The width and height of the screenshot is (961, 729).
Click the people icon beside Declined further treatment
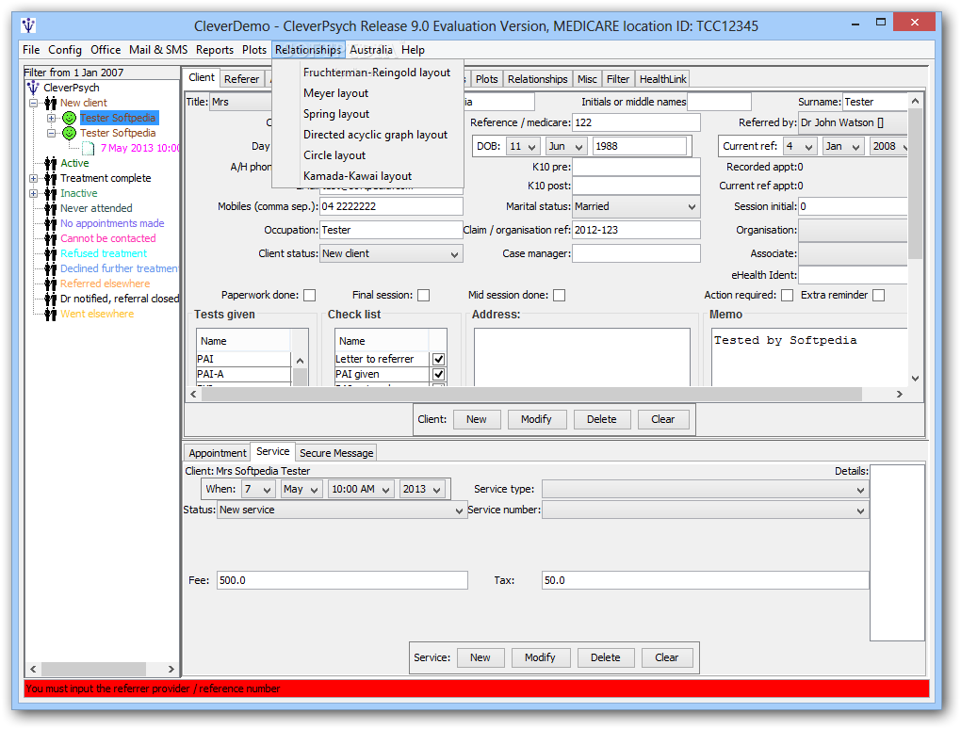pos(51,269)
